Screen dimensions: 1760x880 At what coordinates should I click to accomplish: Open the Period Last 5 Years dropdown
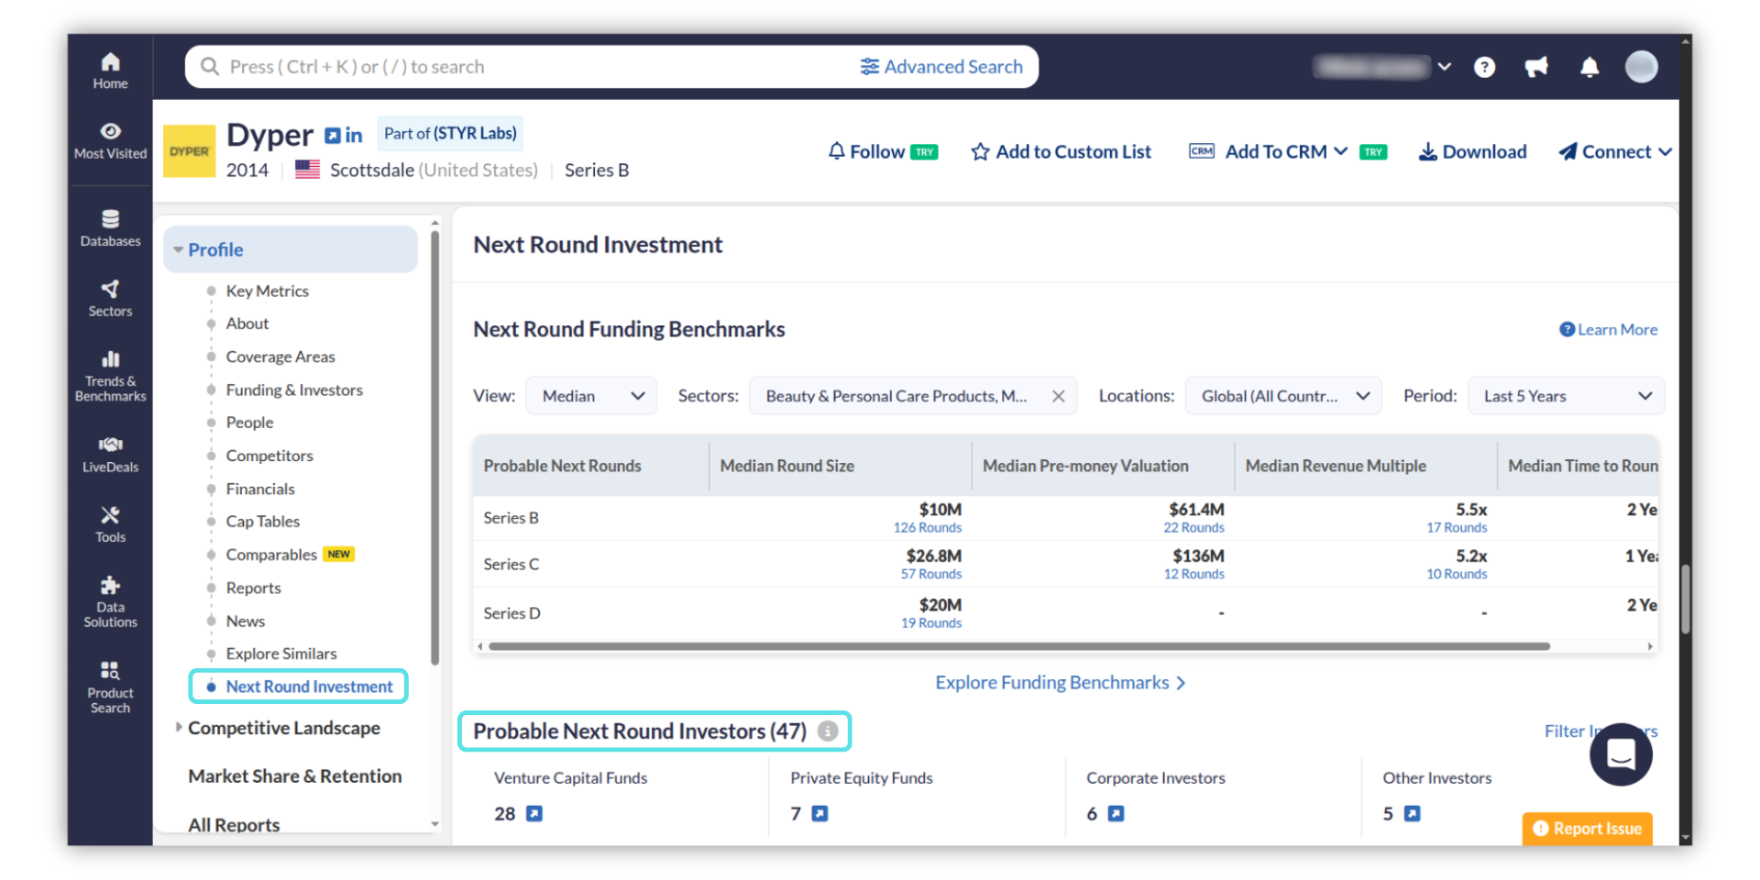pos(1566,396)
